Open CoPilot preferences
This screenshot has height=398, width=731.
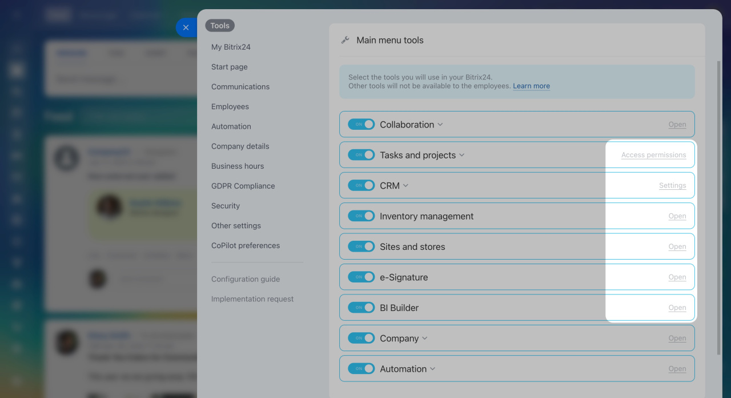pos(246,245)
